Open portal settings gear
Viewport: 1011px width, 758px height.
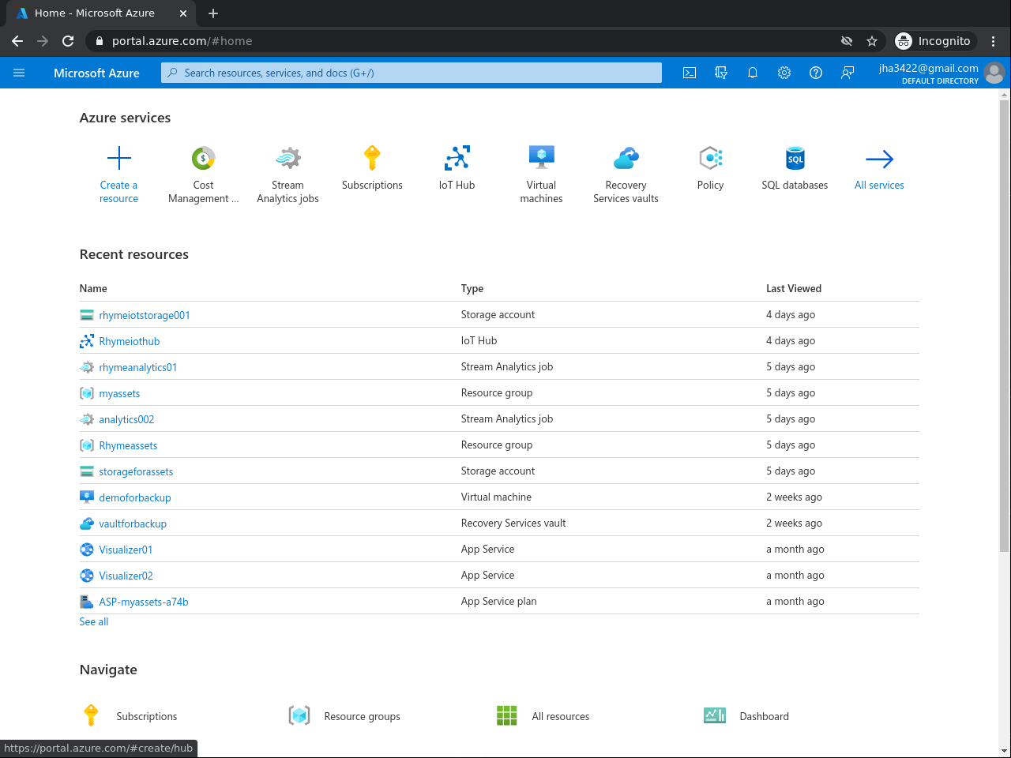click(784, 73)
